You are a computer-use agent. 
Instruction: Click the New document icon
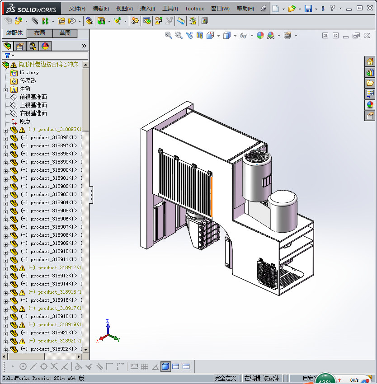276,9
